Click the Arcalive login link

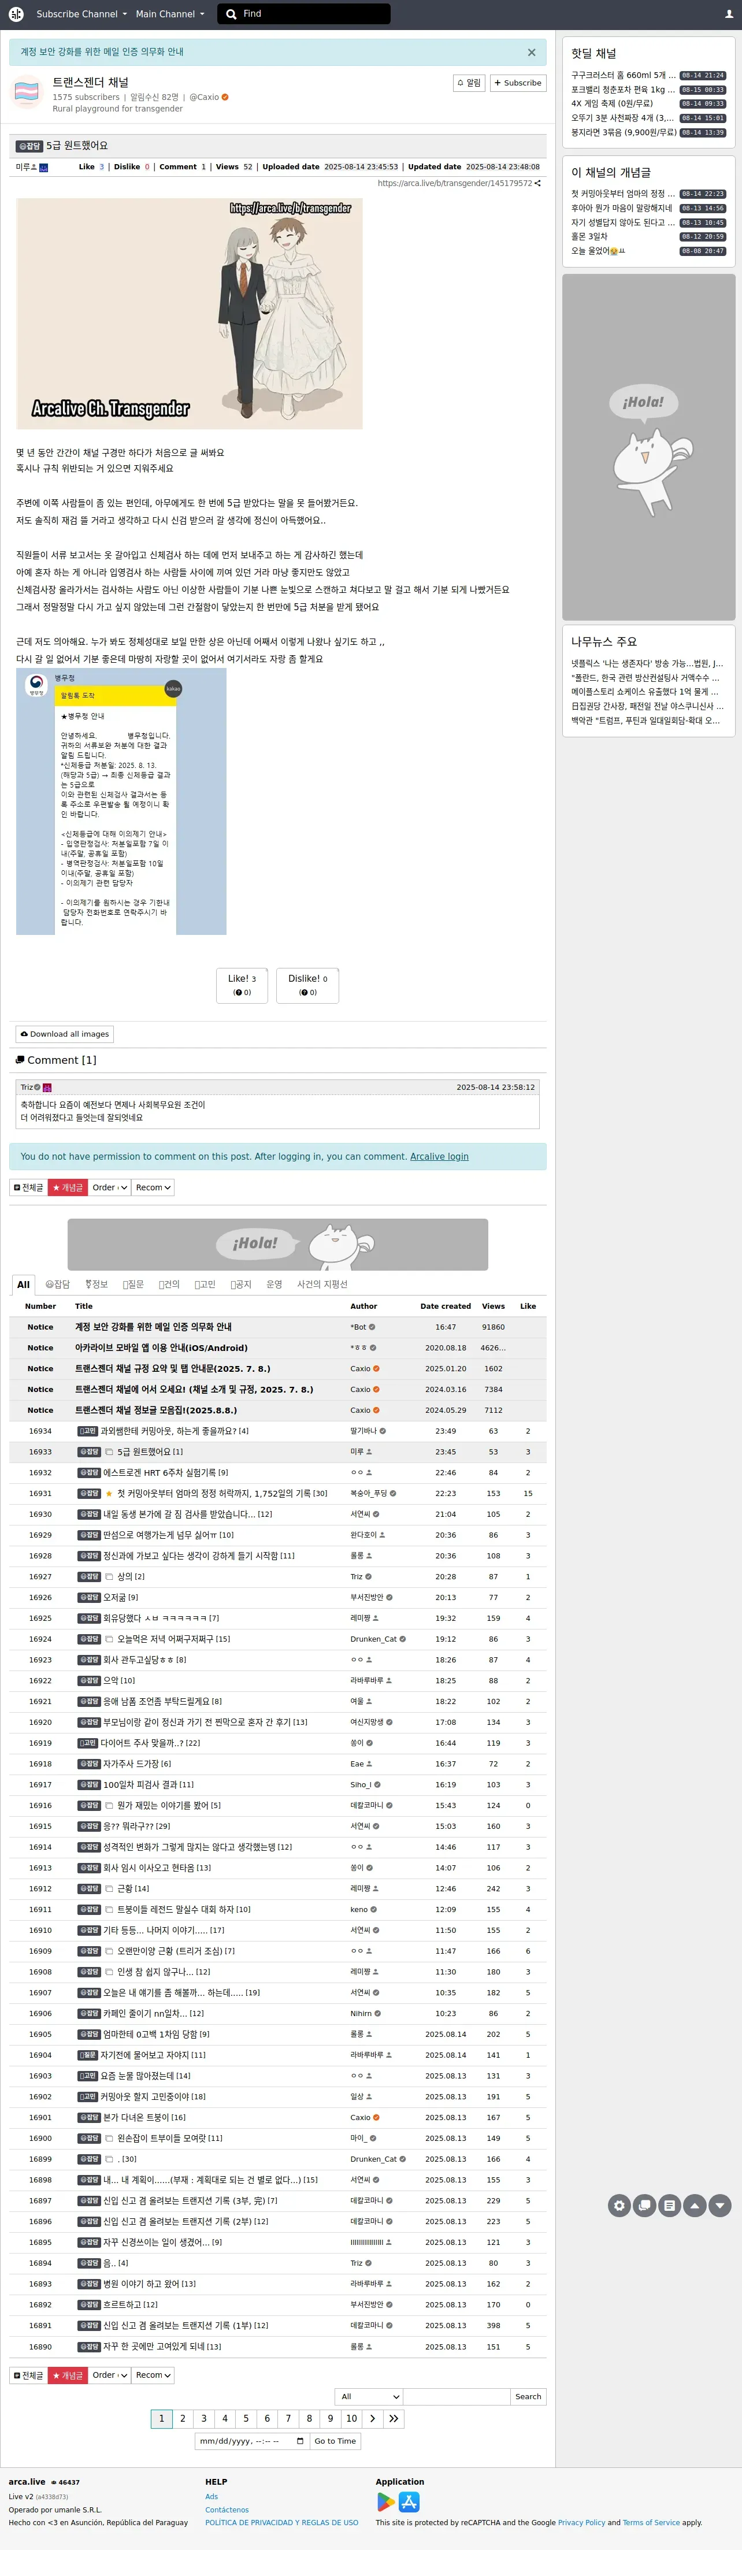tap(439, 1156)
